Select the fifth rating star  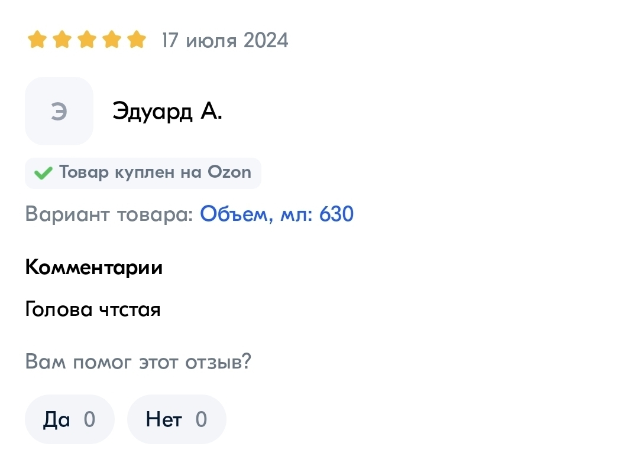(136, 40)
